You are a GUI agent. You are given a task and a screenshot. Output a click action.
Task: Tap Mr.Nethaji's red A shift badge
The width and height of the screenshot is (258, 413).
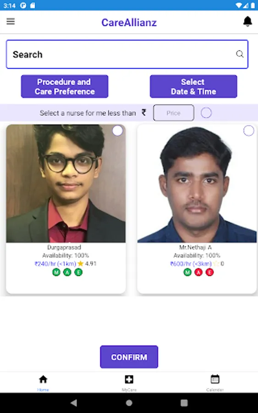tap(198, 272)
